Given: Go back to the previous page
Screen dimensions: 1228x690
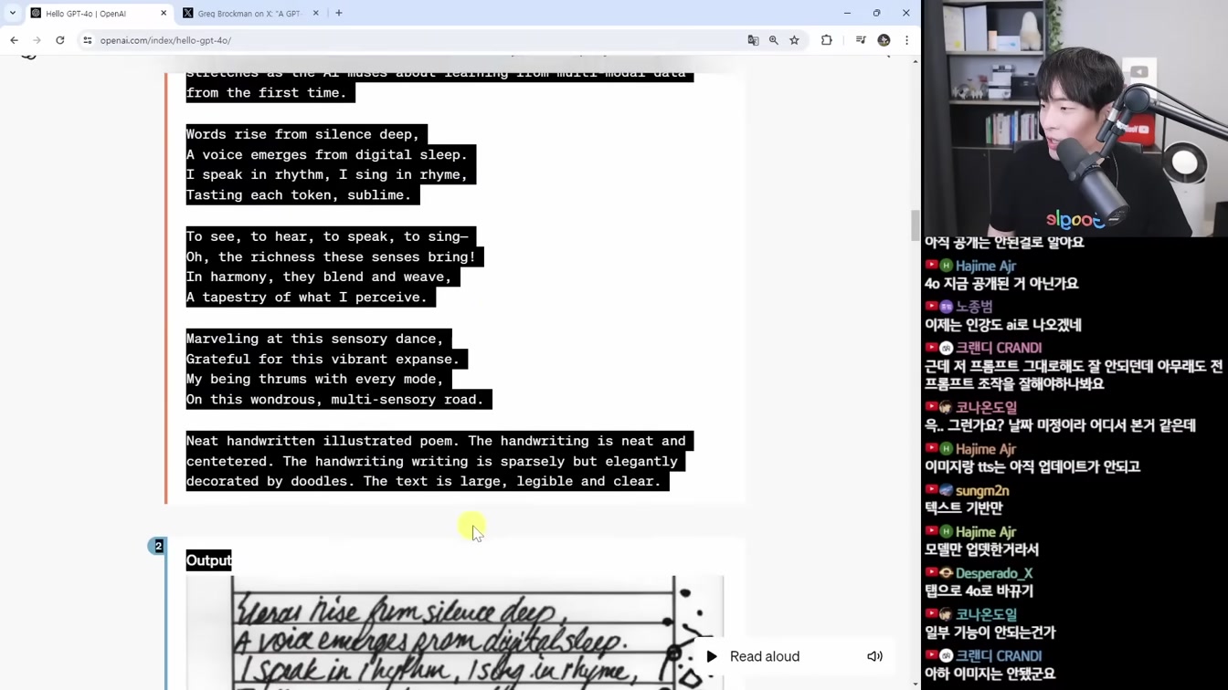Looking at the screenshot, I should click(x=15, y=40).
